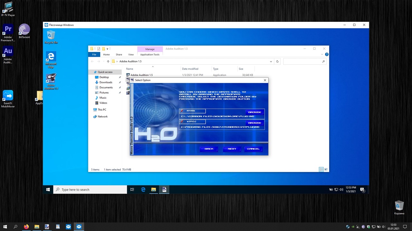Open the EaseUS MobiMover desktop shortcut

click(8, 98)
